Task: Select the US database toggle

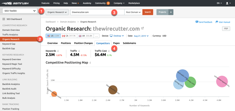Action: click(53, 36)
